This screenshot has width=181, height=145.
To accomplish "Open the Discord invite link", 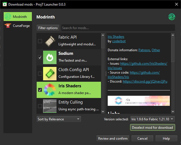I will point(145,81).
